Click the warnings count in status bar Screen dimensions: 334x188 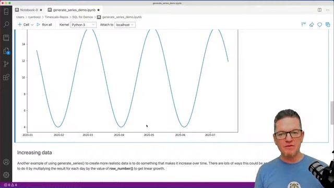click(x=14, y=185)
